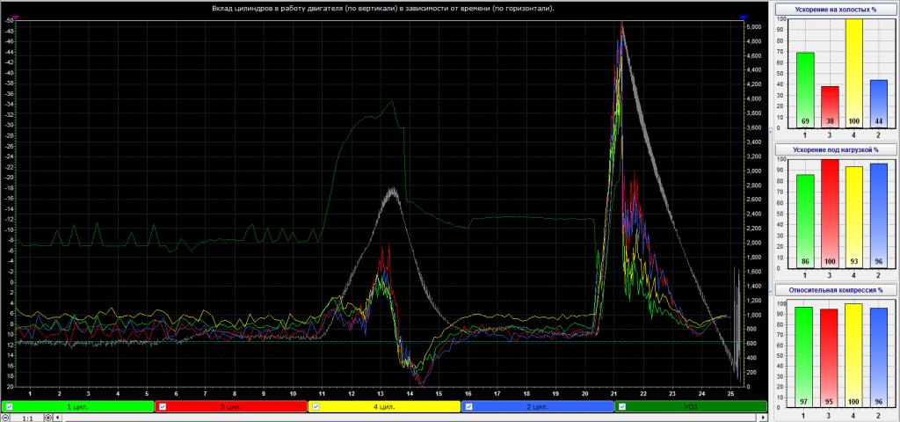Click the yellow 4 цил. legend label
The image size is (900, 422).
coord(385,406)
